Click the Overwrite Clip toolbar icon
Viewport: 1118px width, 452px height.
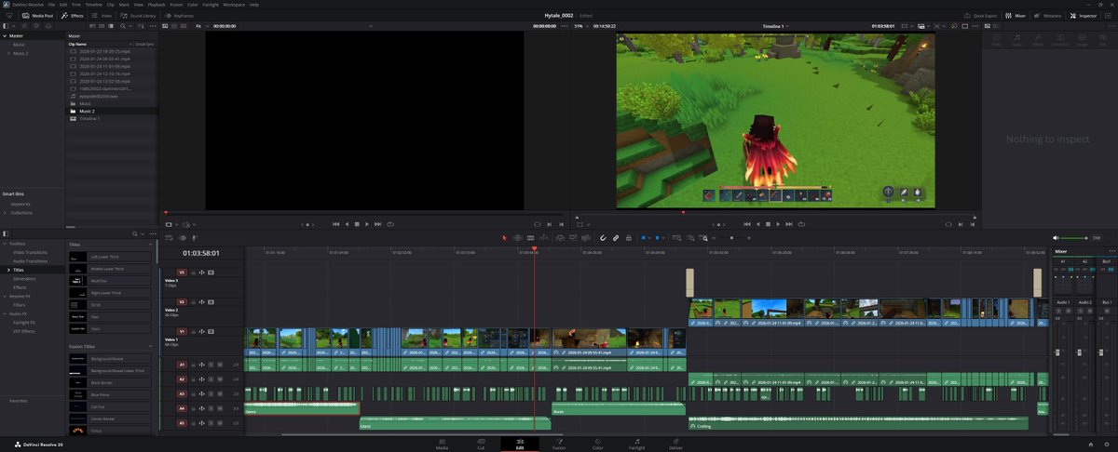click(x=573, y=238)
